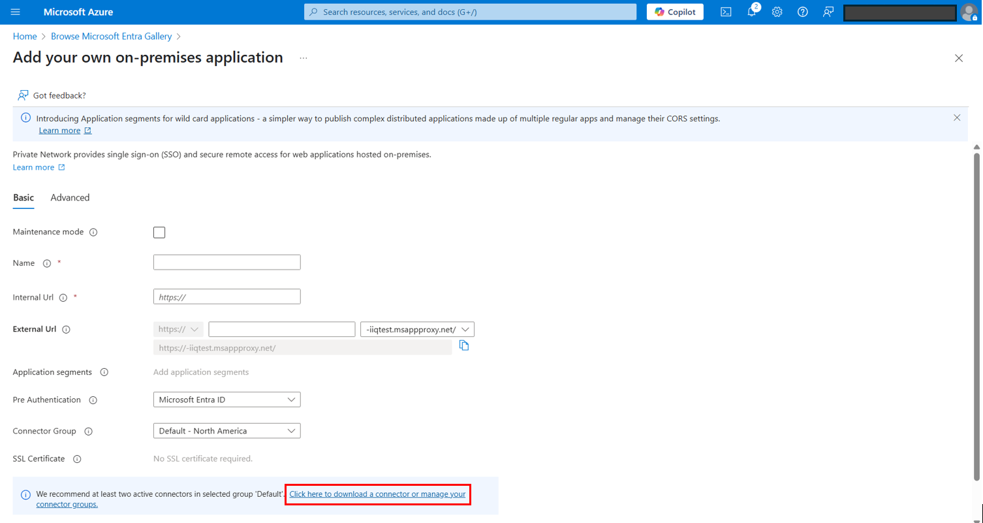Open the notifications bell
Viewport: 983px width, 523px height.
[751, 12]
